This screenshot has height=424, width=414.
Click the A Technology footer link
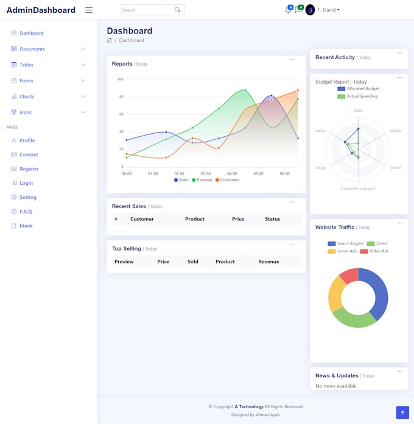coord(249,406)
